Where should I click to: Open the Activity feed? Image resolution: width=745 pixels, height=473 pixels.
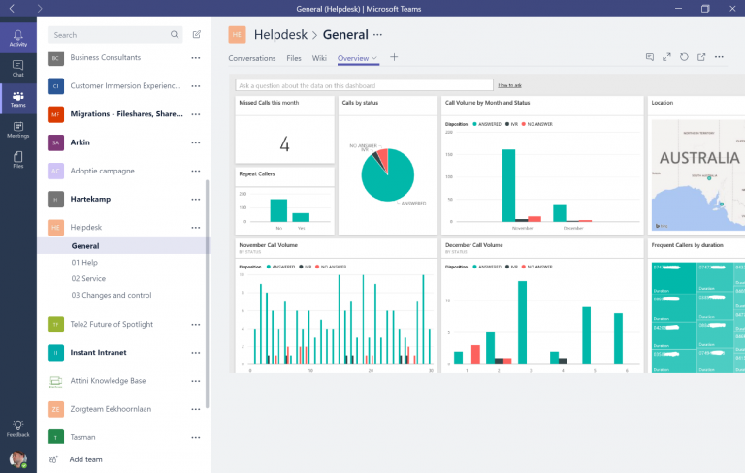pyautogui.click(x=18, y=38)
